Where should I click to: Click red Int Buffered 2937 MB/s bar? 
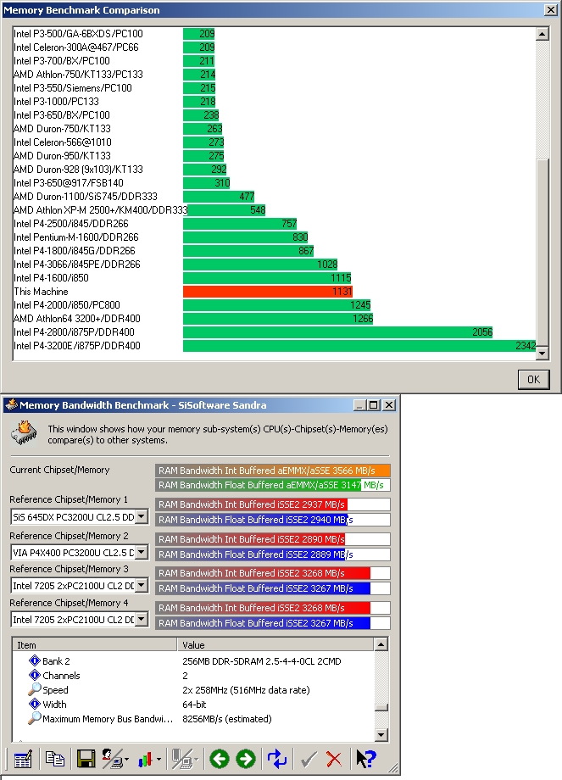click(x=273, y=504)
